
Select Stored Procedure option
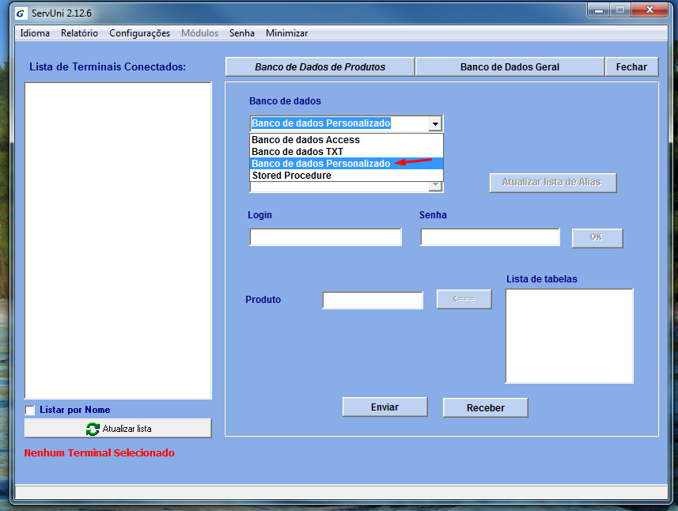click(347, 176)
